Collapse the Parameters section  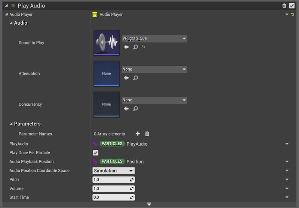pos(11,124)
